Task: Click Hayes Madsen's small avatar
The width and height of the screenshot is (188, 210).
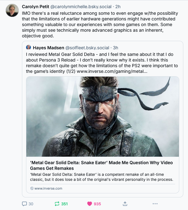Action: click(x=29, y=48)
